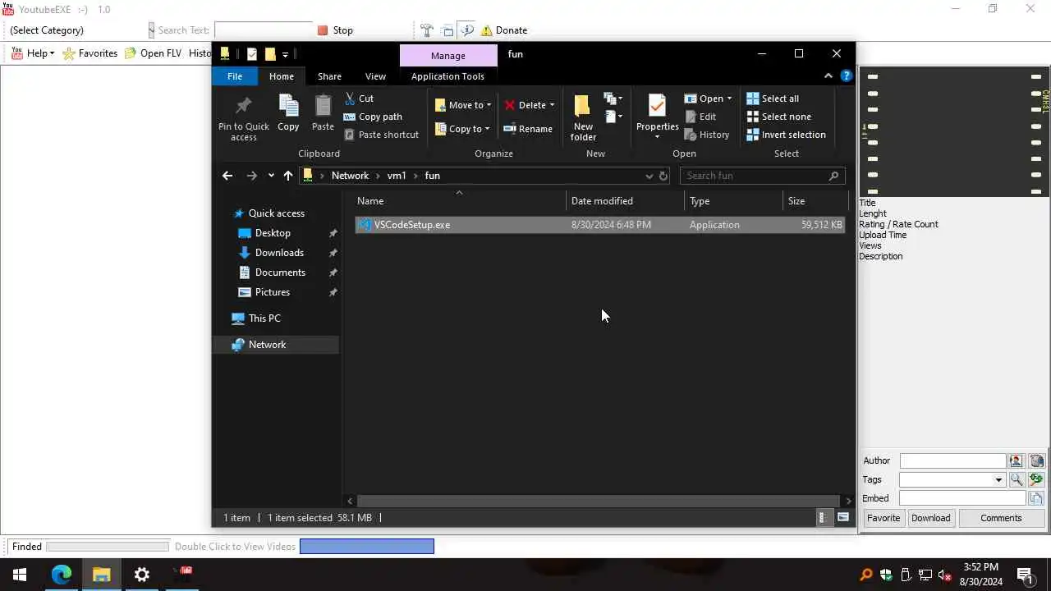The height and width of the screenshot is (591, 1051).
Task: Open the Application Tools tab
Action: 447,76
